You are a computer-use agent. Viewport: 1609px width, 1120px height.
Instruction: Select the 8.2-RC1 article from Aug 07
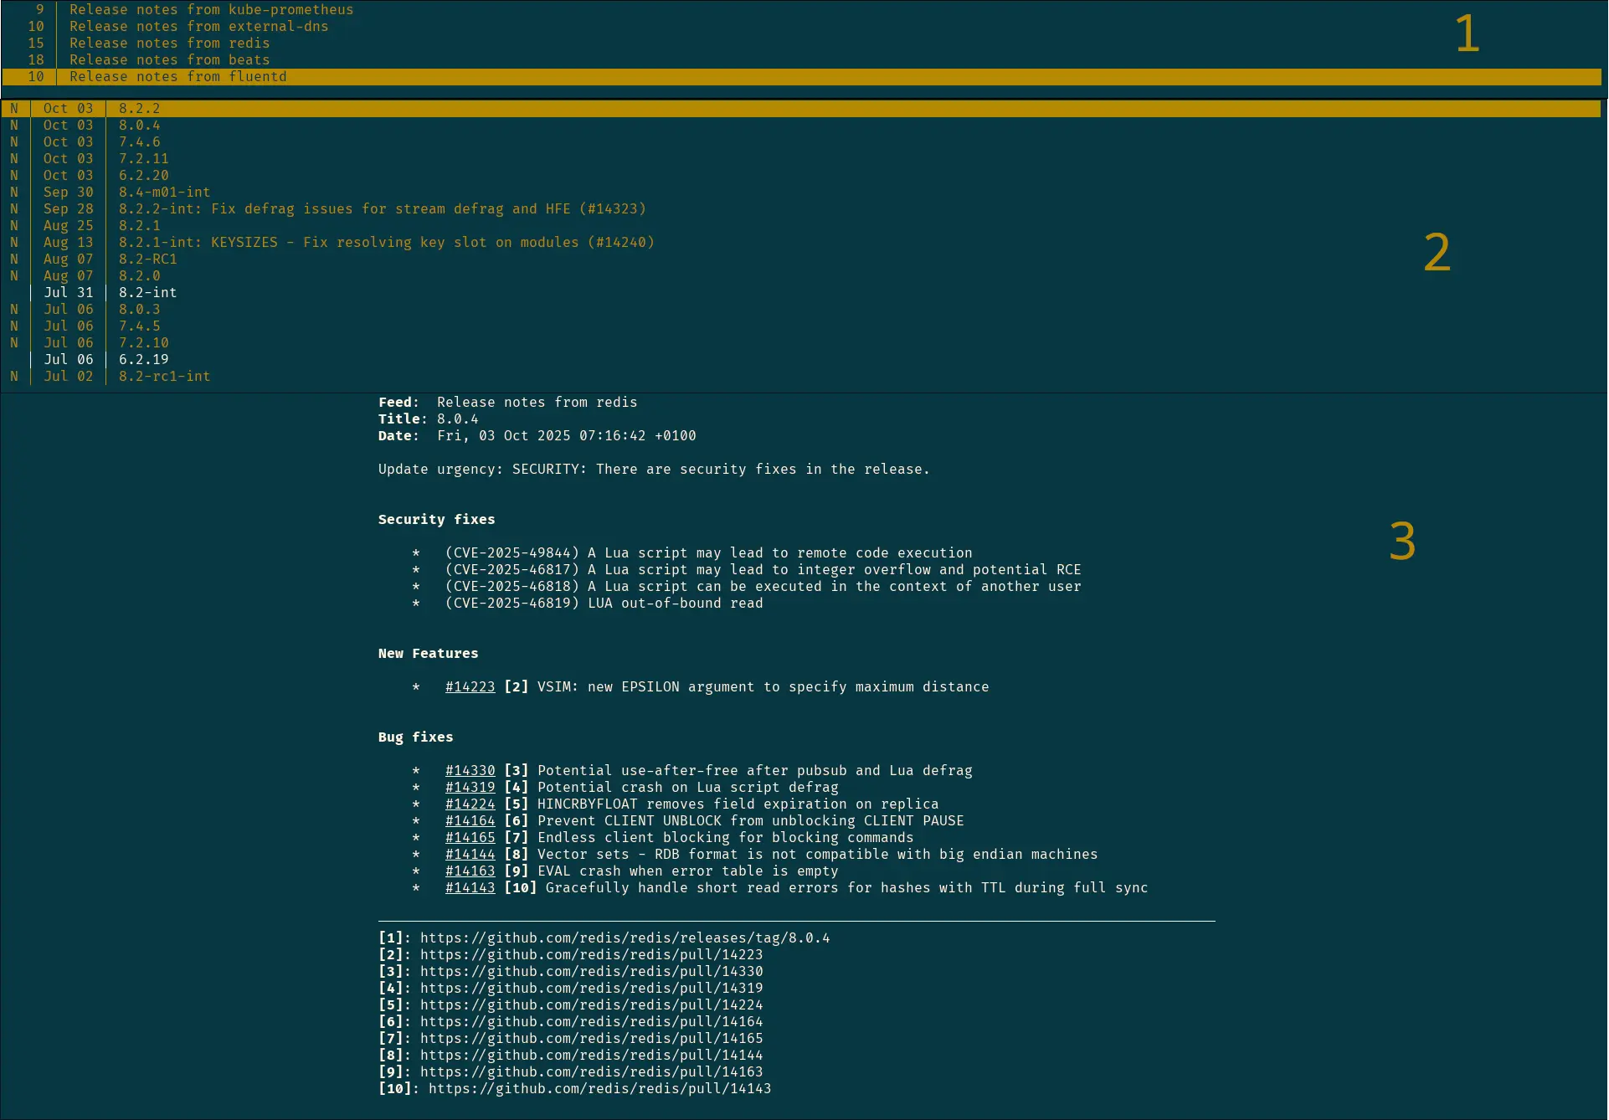coord(147,259)
